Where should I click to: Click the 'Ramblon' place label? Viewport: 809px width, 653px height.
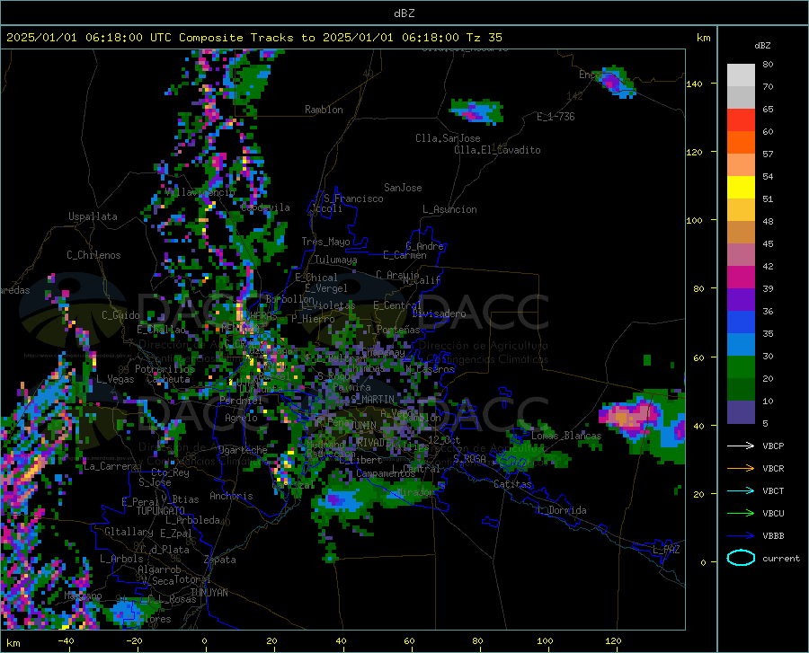pyautogui.click(x=324, y=110)
